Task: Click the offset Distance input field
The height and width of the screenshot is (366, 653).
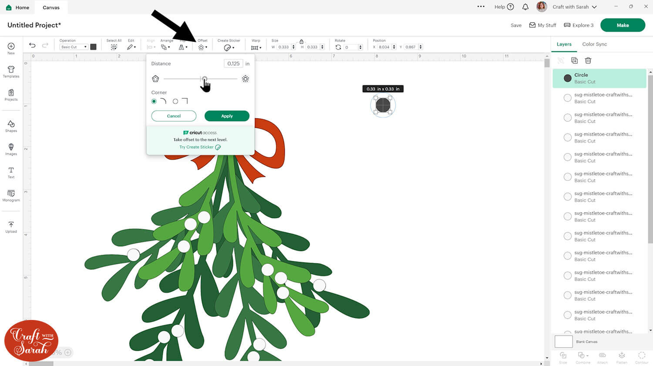Action: click(x=233, y=63)
